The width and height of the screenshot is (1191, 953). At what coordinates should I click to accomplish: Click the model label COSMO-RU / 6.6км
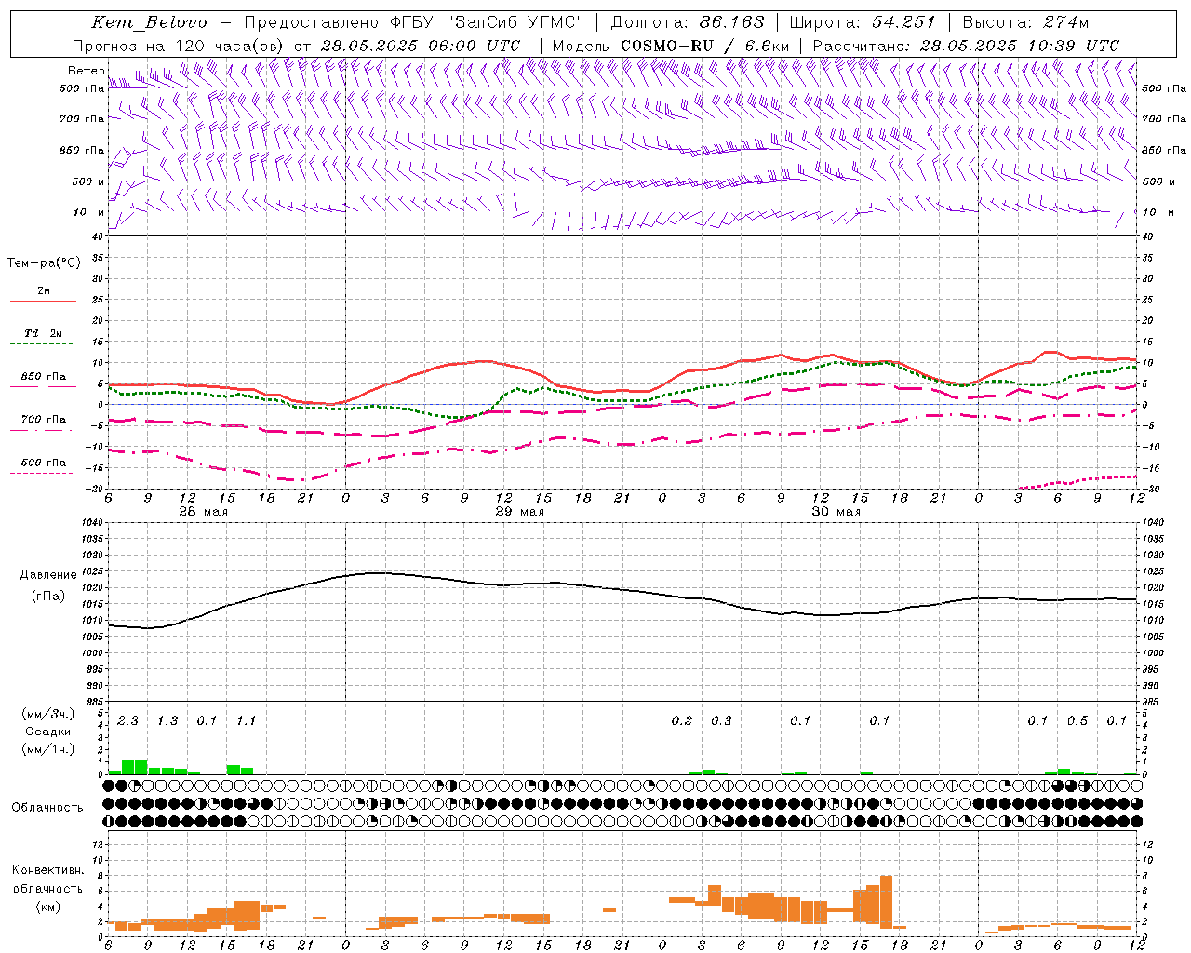tap(704, 46)
